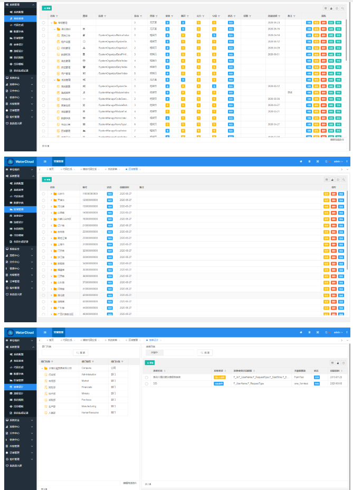Click the search magnifier icon above system menu table
353x490 pixels.
coord(342,8)
